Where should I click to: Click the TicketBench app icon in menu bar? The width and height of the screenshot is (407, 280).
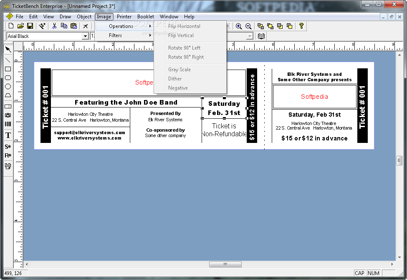(9, 16)
